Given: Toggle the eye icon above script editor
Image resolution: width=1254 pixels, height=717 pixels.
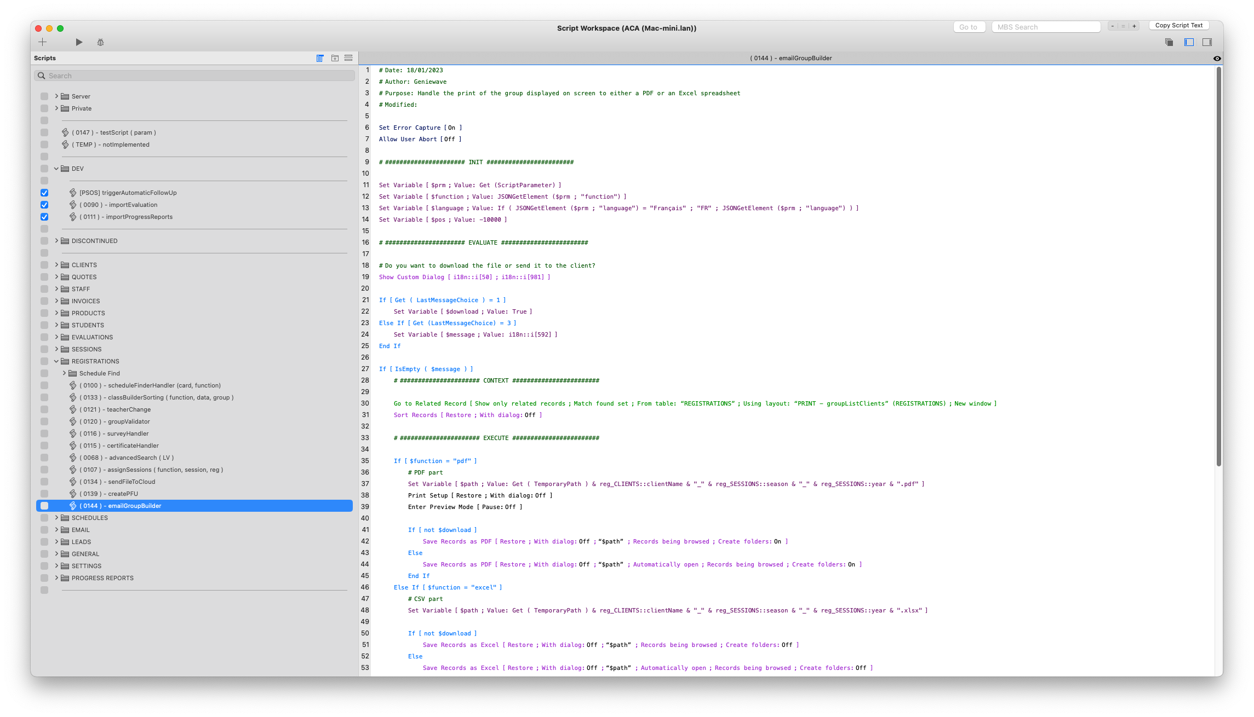Looking at the screenshot, I should [x=1217, y=59].
